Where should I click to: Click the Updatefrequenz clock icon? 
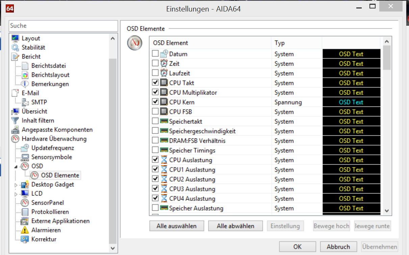point(25,148)
